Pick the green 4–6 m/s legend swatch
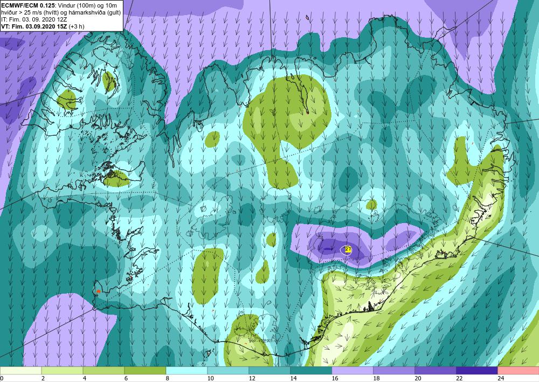The image size is (539, 382). [x=103, y=371]
